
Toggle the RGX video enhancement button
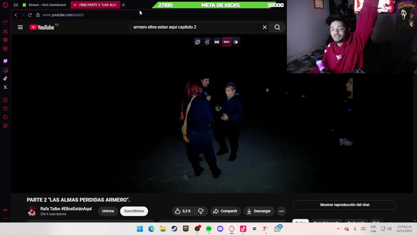[x=226, y=42]
